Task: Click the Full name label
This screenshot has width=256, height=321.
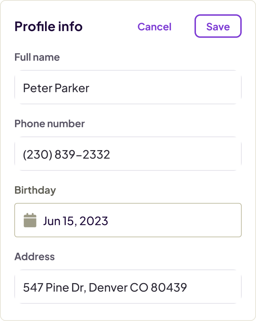Action: click(37, 57)
